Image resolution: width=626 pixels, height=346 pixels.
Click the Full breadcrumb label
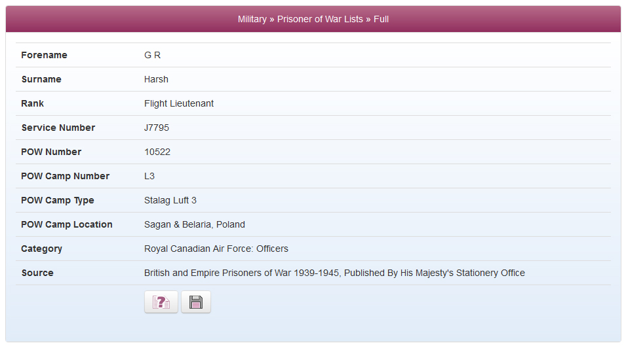pyautogui.click(x=381, y=19)
